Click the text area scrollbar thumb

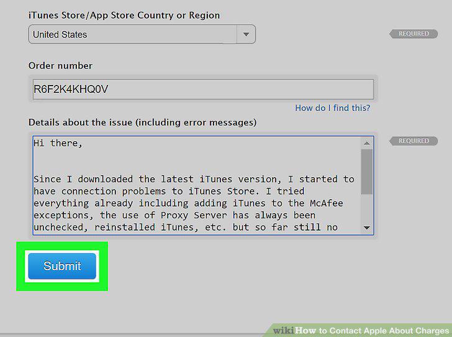pyautogui.click(x=367, y=172)
